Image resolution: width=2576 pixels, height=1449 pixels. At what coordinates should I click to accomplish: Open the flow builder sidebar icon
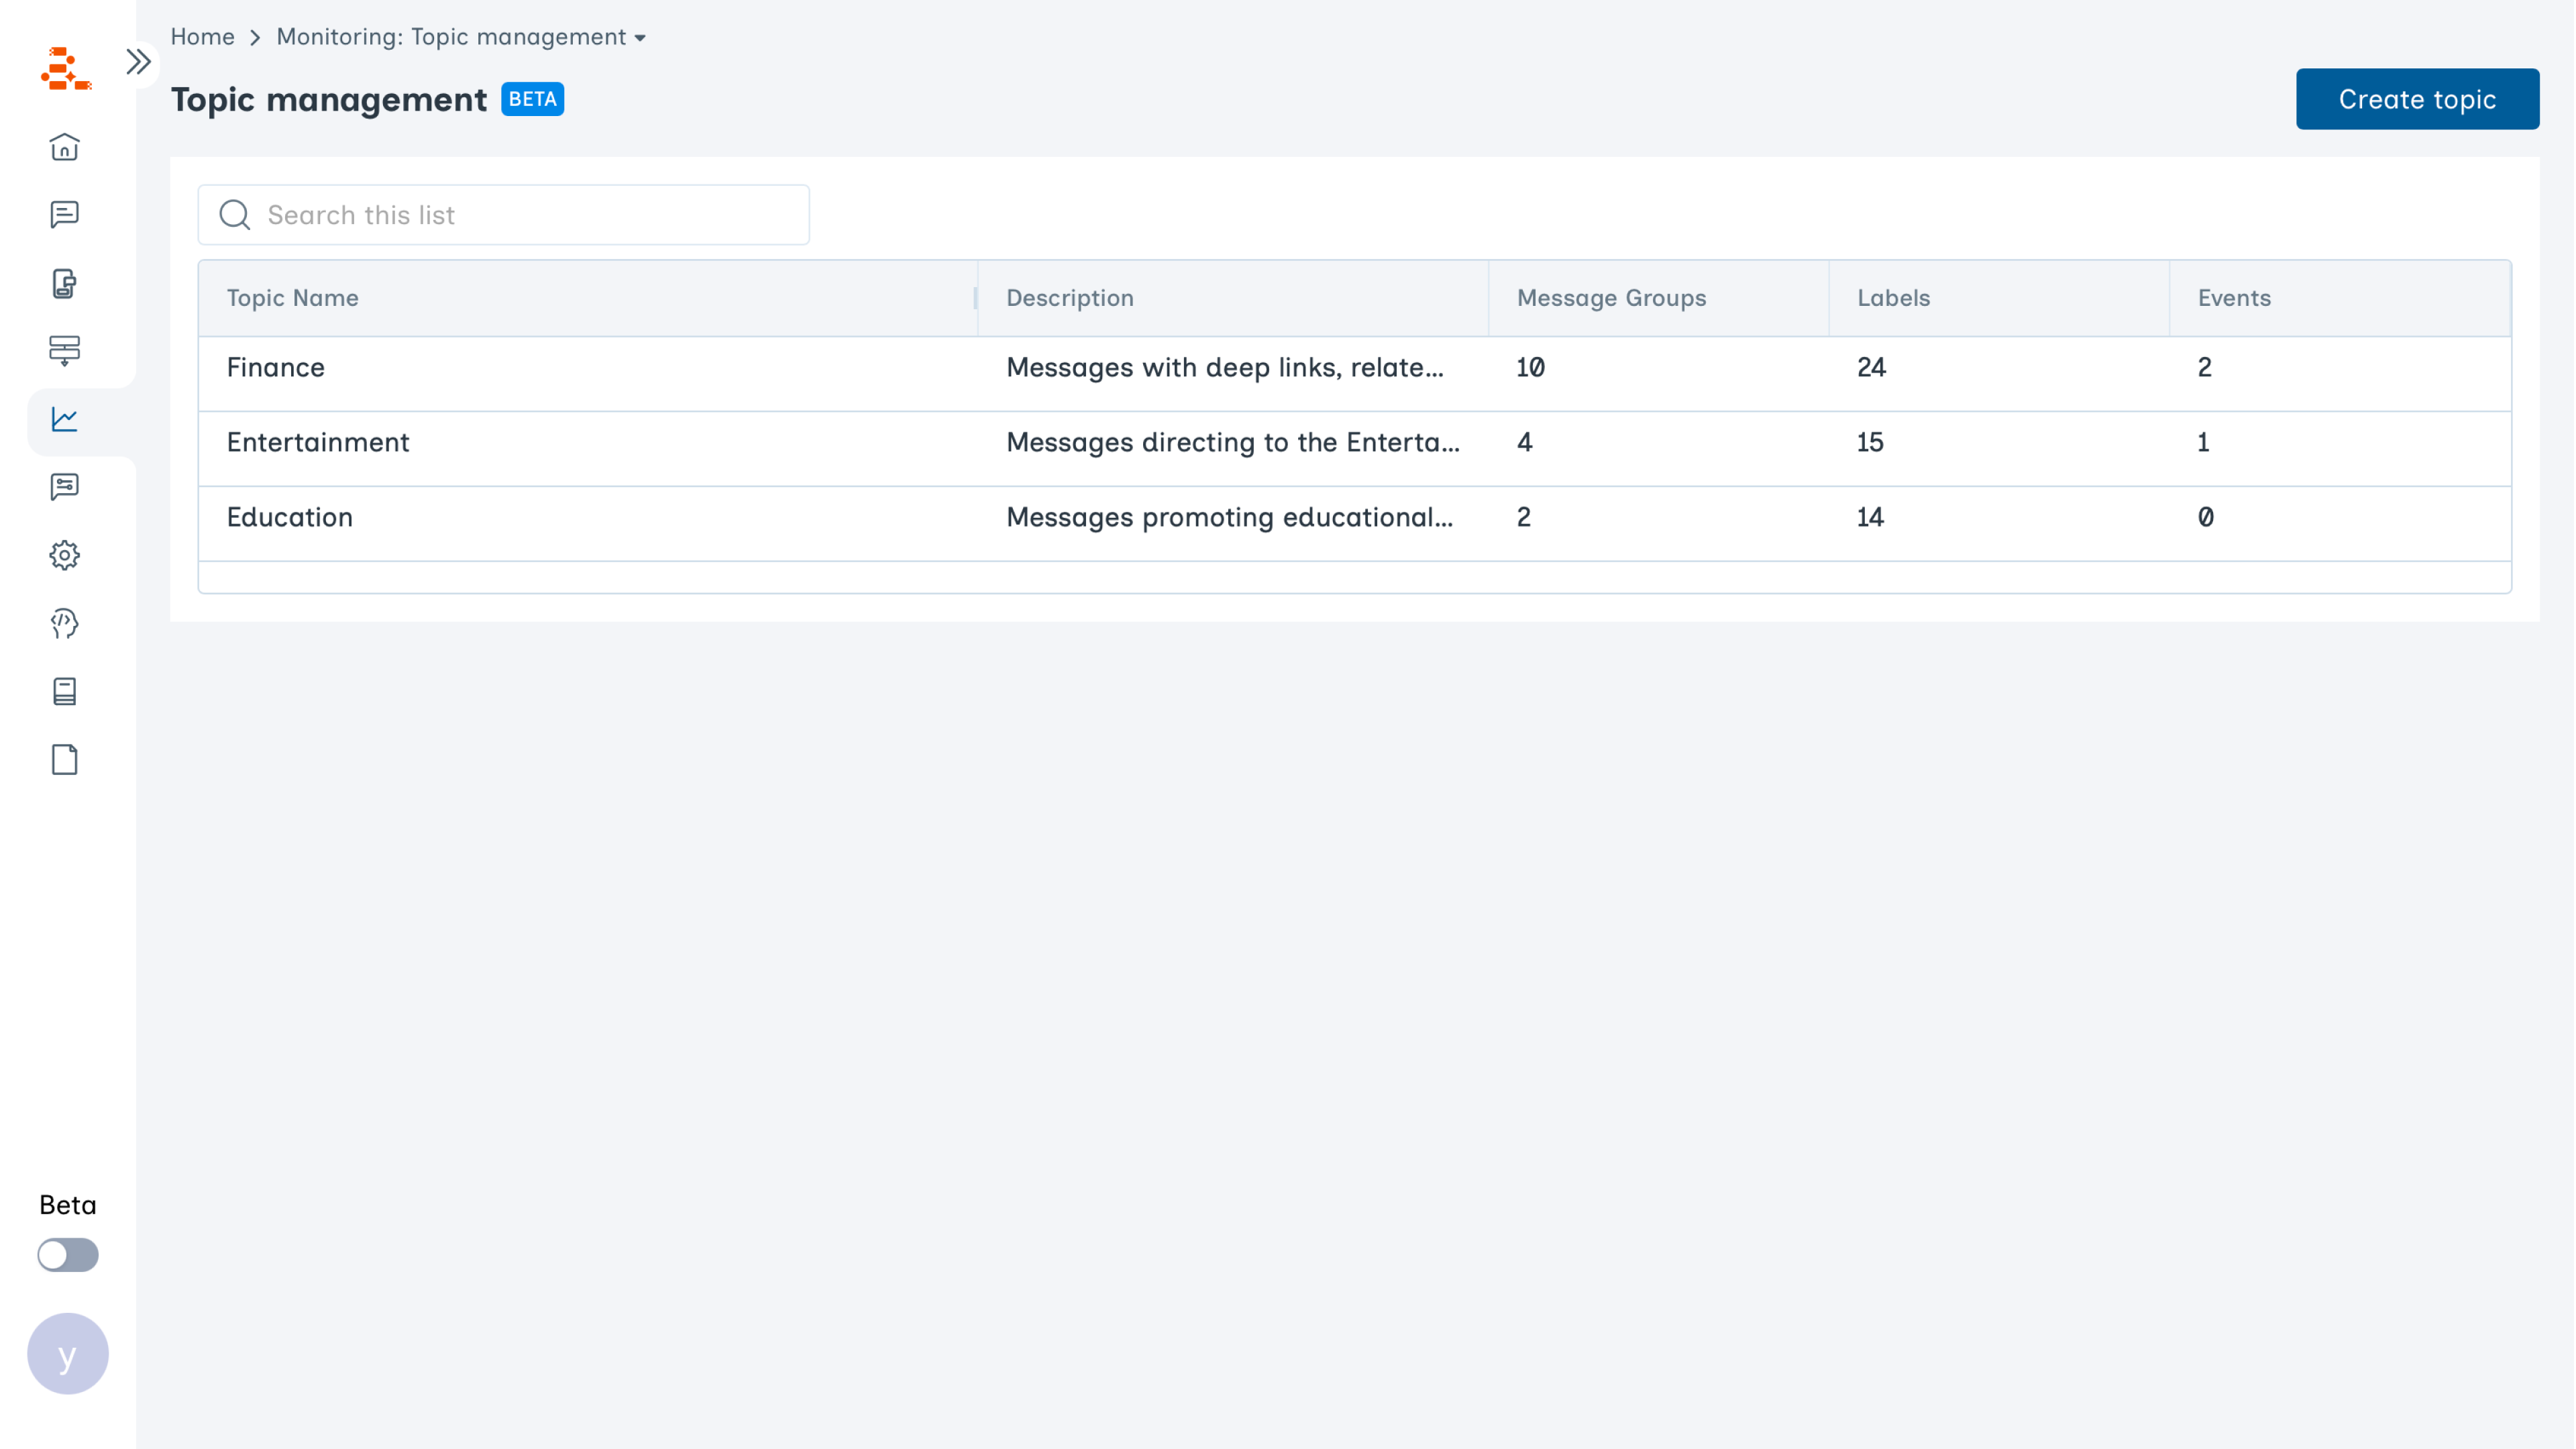point(65,350)
